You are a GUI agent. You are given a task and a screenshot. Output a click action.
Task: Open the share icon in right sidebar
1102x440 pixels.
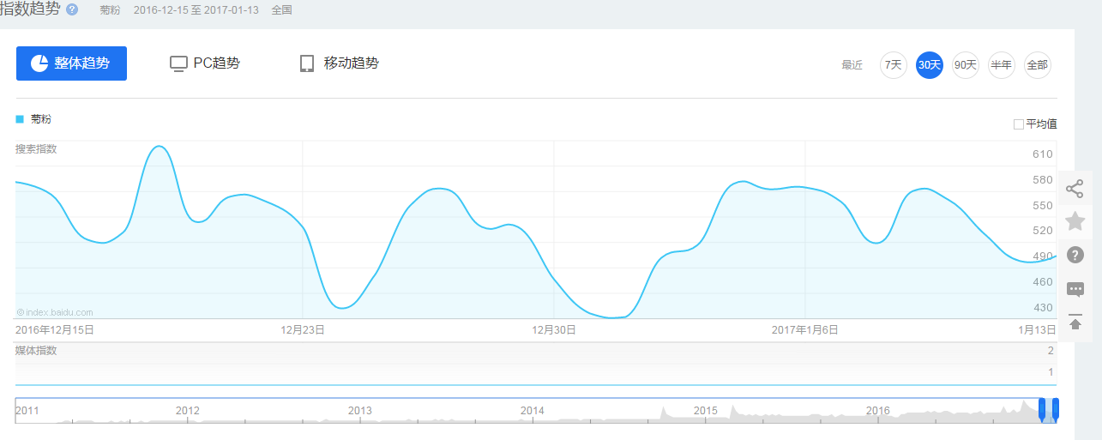click(1075, 189)
